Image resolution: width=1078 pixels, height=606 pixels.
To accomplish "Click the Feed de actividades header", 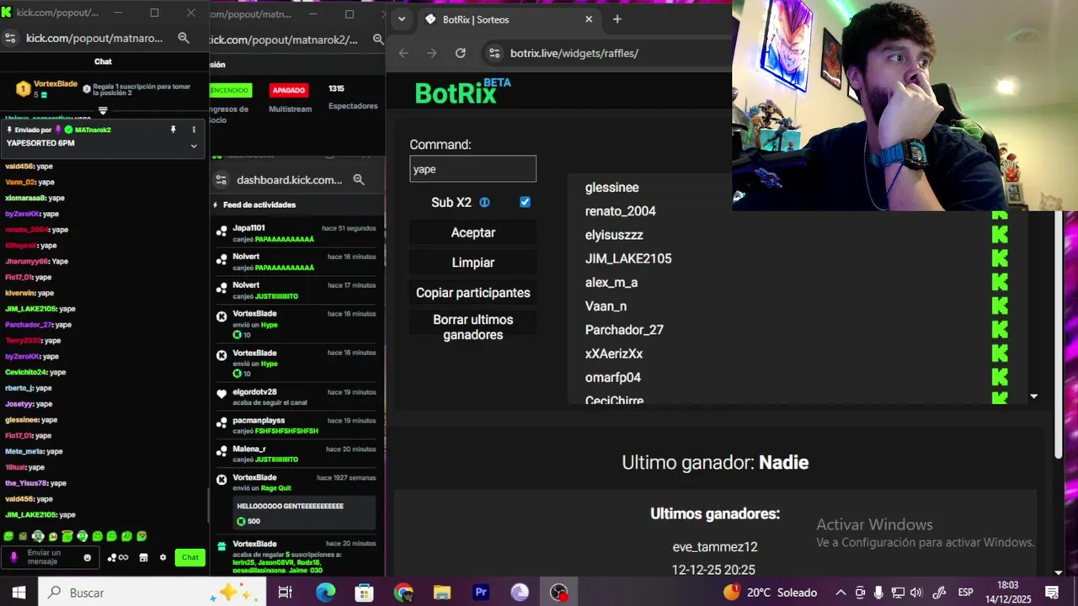I will click(259, 205).
